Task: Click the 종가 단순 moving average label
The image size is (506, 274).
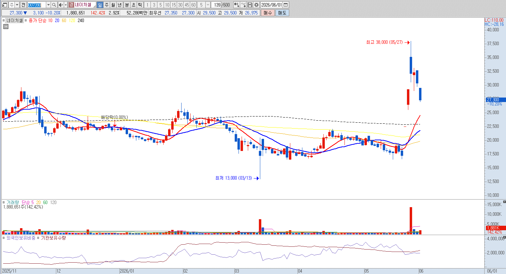Action: (37, 21)
